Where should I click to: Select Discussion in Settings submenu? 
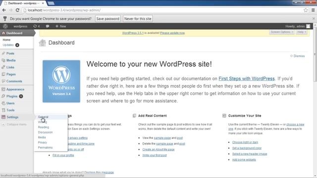(x=45, y=132)
